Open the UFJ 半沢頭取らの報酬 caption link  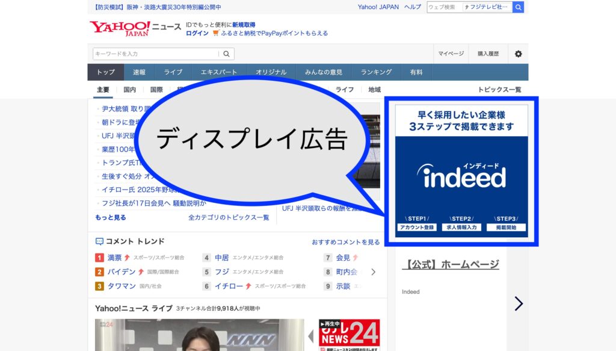tap(322, 208)
